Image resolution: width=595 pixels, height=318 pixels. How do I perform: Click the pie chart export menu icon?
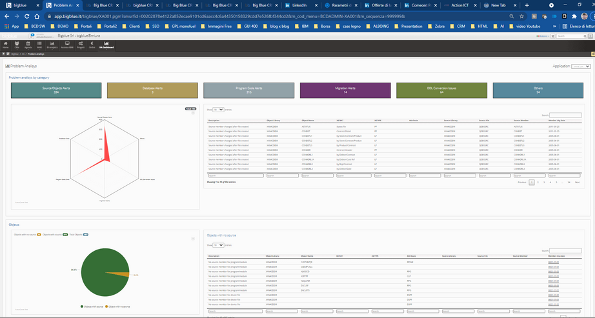(x=193, y=239)
